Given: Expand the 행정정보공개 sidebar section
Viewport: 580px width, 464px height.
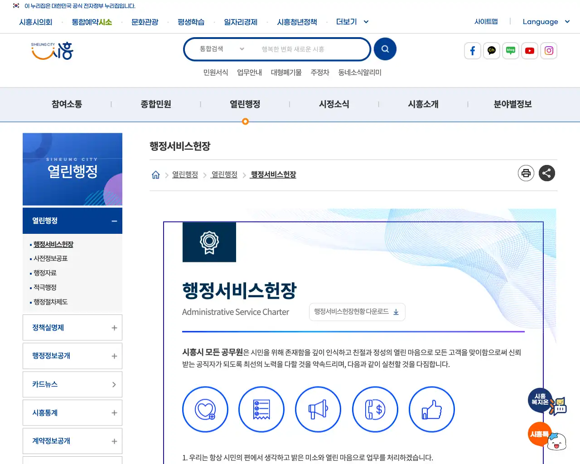Looking at the screenshot, I should [x=72, y=356].
